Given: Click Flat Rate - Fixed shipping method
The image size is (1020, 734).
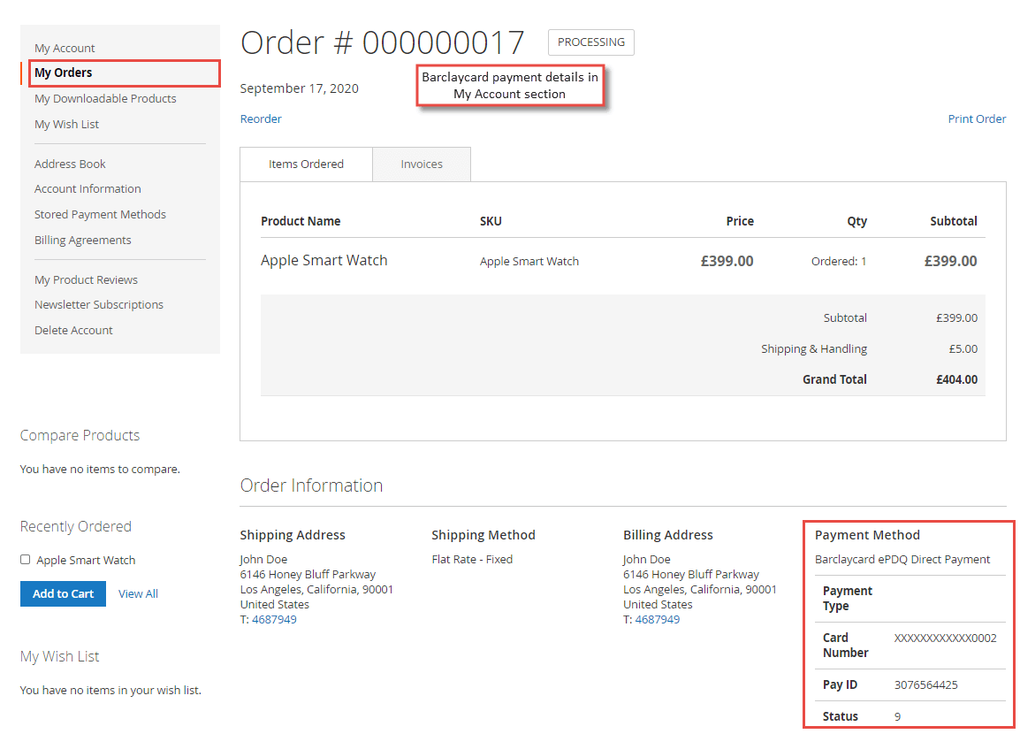Looking at the screenshot, I should tap(472, 559).
